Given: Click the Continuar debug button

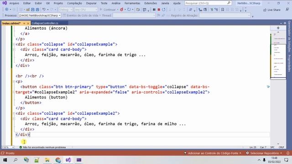Looking at the screenshot, I should [x=108, y=10].
